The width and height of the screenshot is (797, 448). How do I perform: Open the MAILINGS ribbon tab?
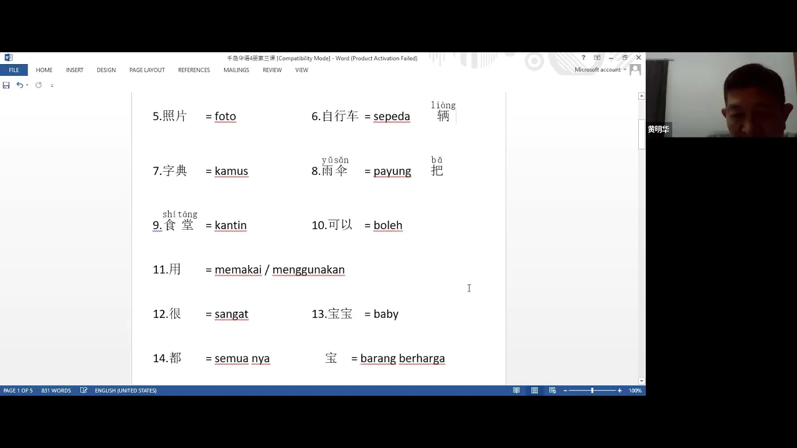click(237, 70)
